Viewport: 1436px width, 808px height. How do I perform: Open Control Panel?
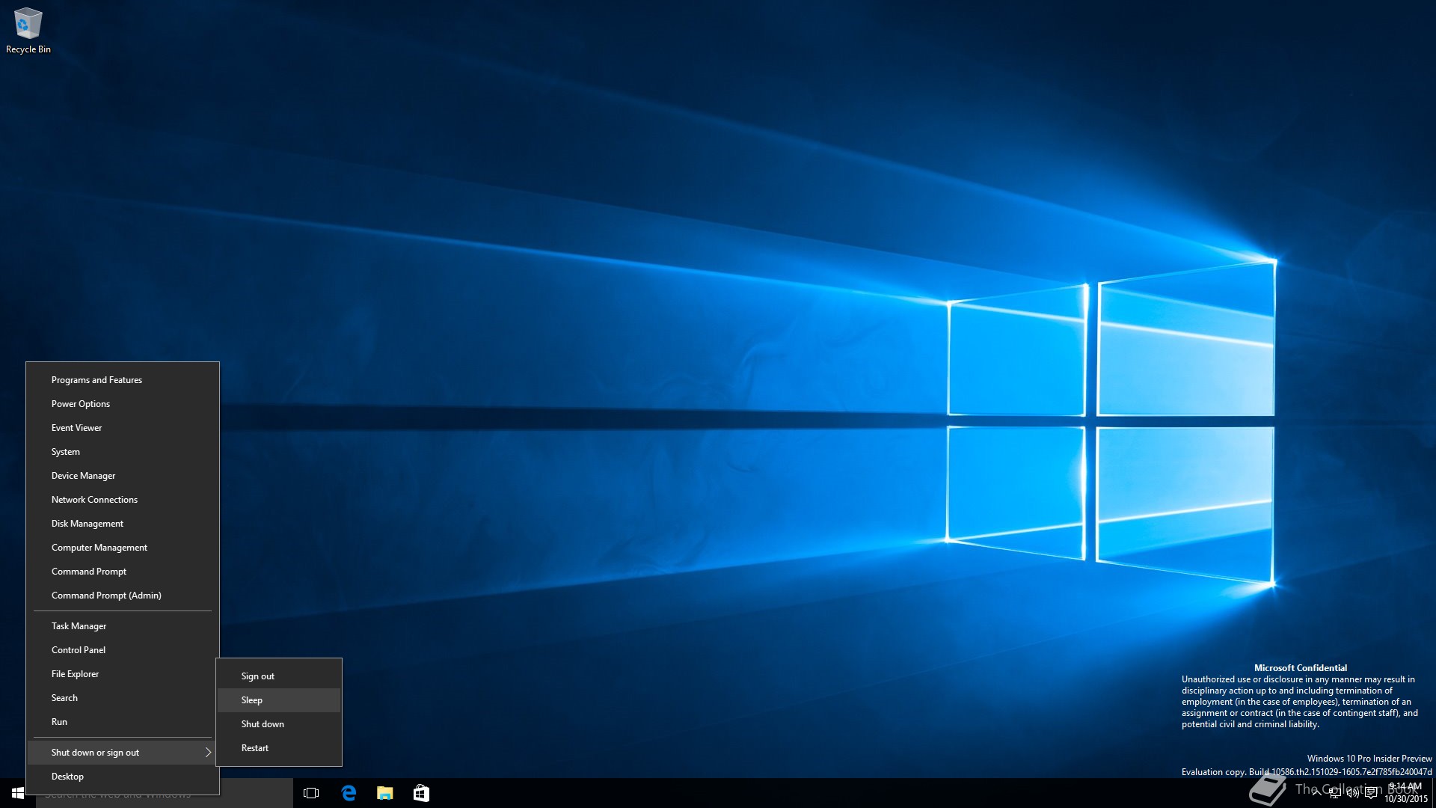point(123,650)
